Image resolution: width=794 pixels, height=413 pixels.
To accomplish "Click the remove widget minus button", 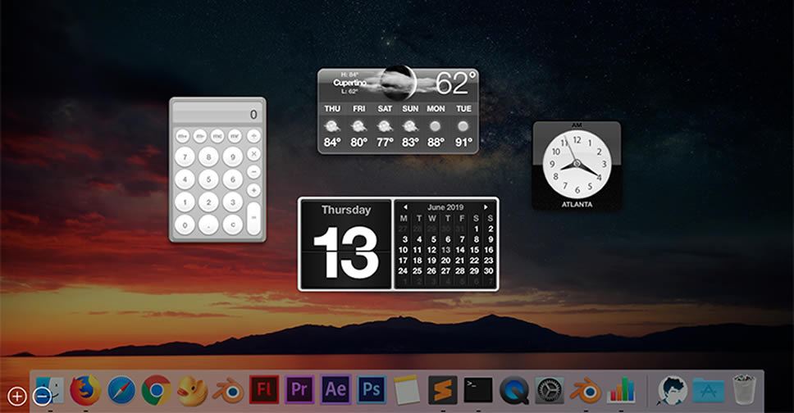I will click(43, 397).
